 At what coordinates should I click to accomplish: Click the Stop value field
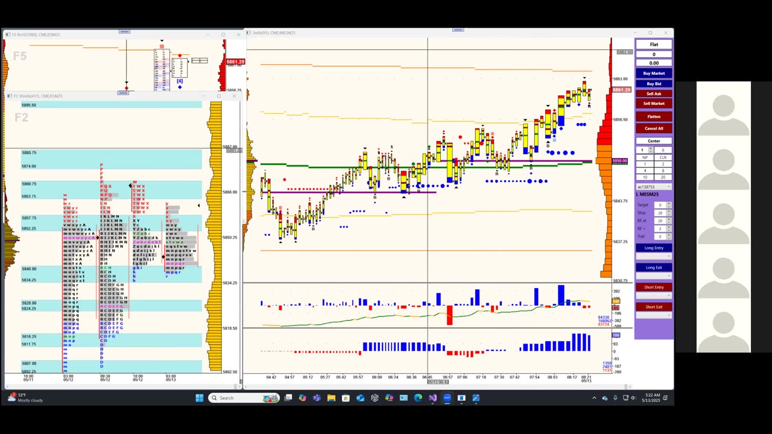click(x=660, y=213)
